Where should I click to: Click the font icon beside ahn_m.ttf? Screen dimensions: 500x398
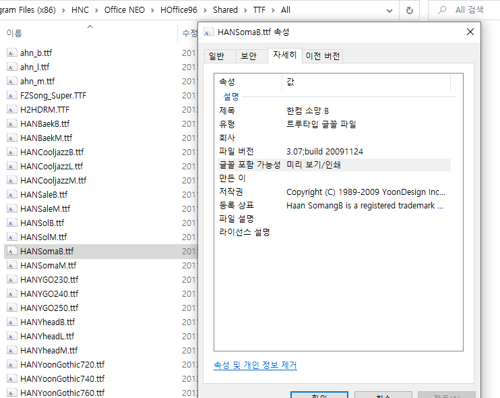tap(12, 82)
